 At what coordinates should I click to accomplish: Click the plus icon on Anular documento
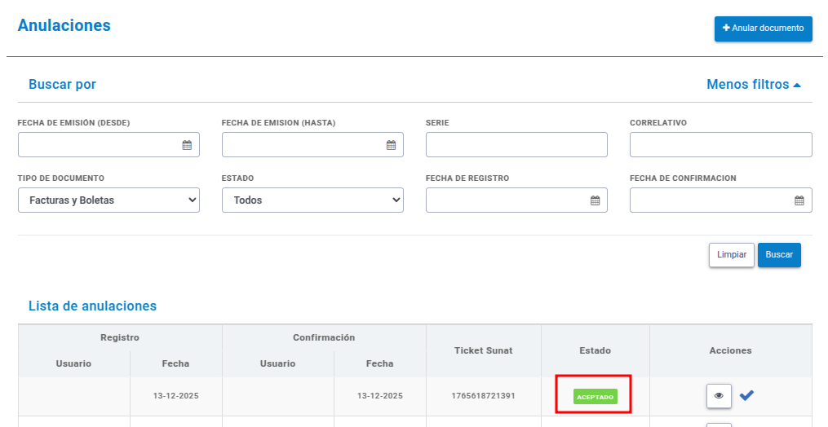click(726, 28)
